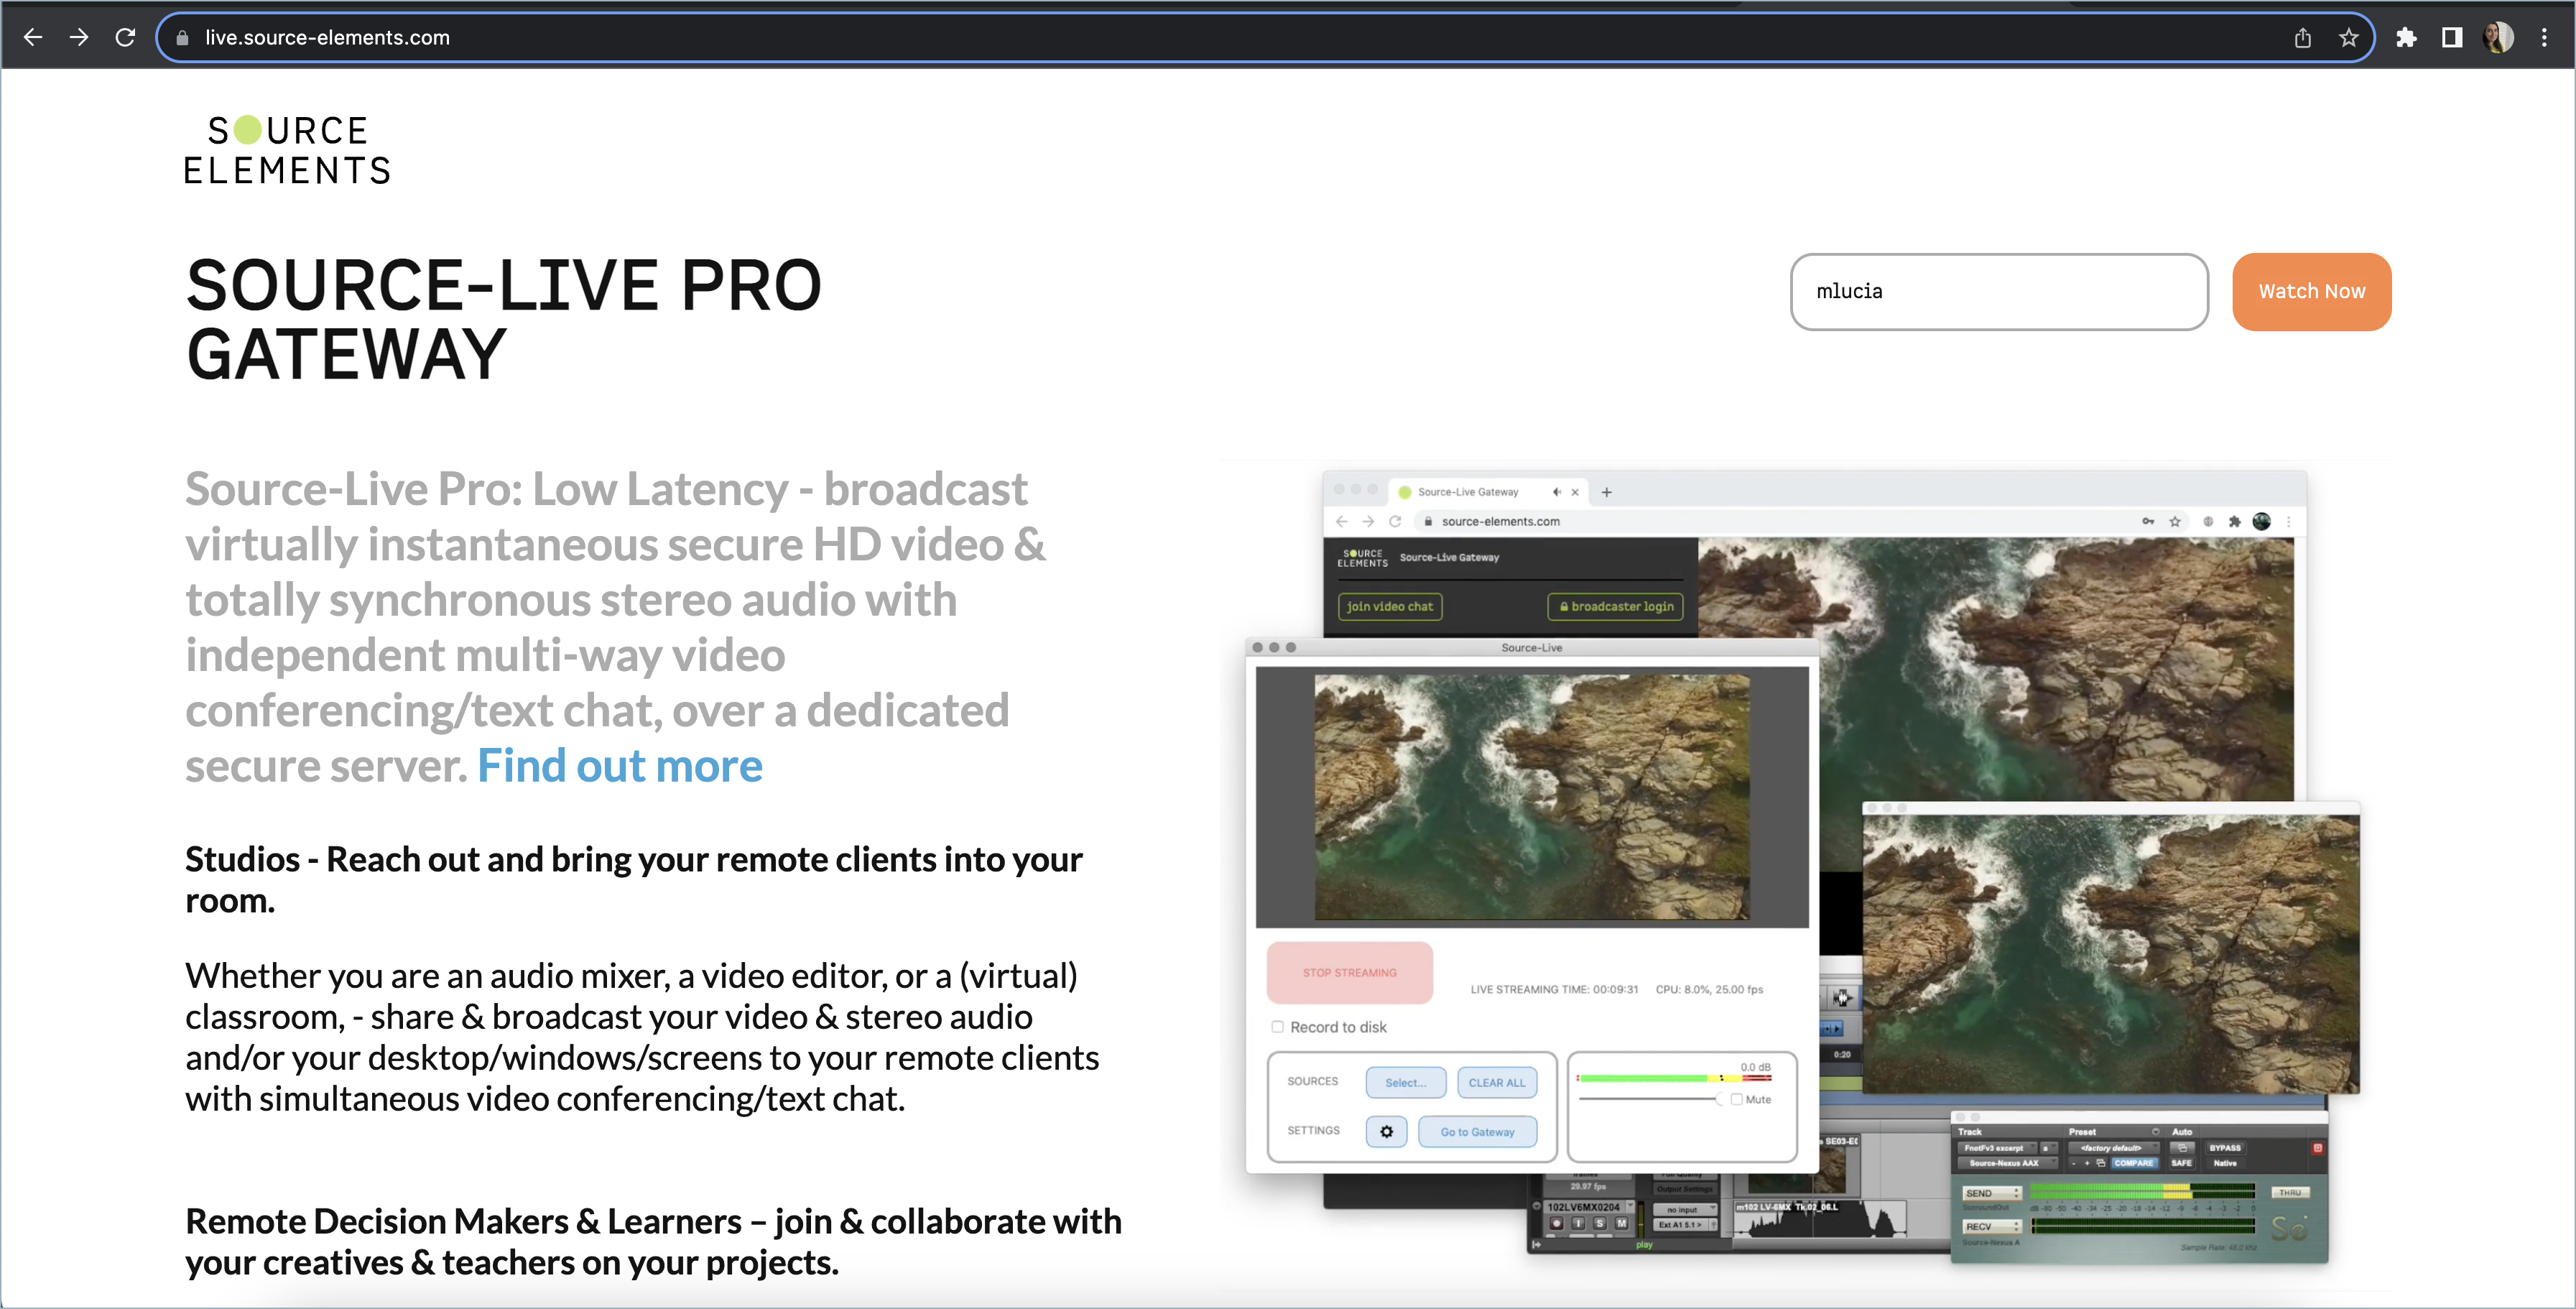Viewport: 2576px width, 1309px height.
Task: Click the Source Elements logo
Action: point(287,150)
